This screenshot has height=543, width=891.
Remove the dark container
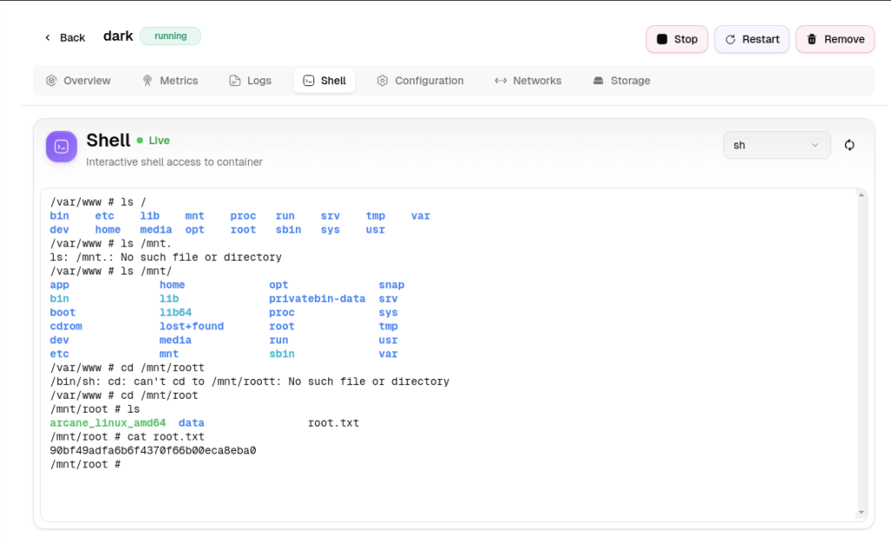click(835, 39)
